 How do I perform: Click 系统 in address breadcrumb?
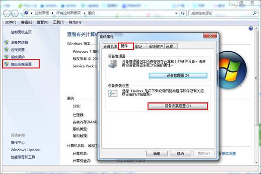pyautogui.click(x=91, y=13)
